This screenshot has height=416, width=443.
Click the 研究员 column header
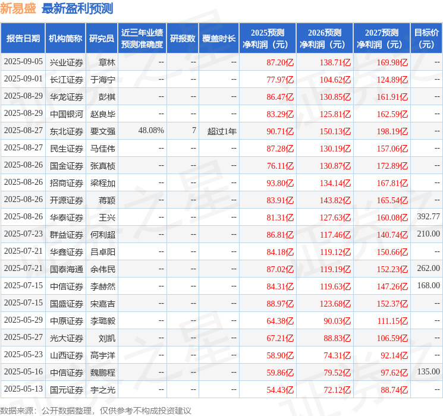(x=102, y=38)
